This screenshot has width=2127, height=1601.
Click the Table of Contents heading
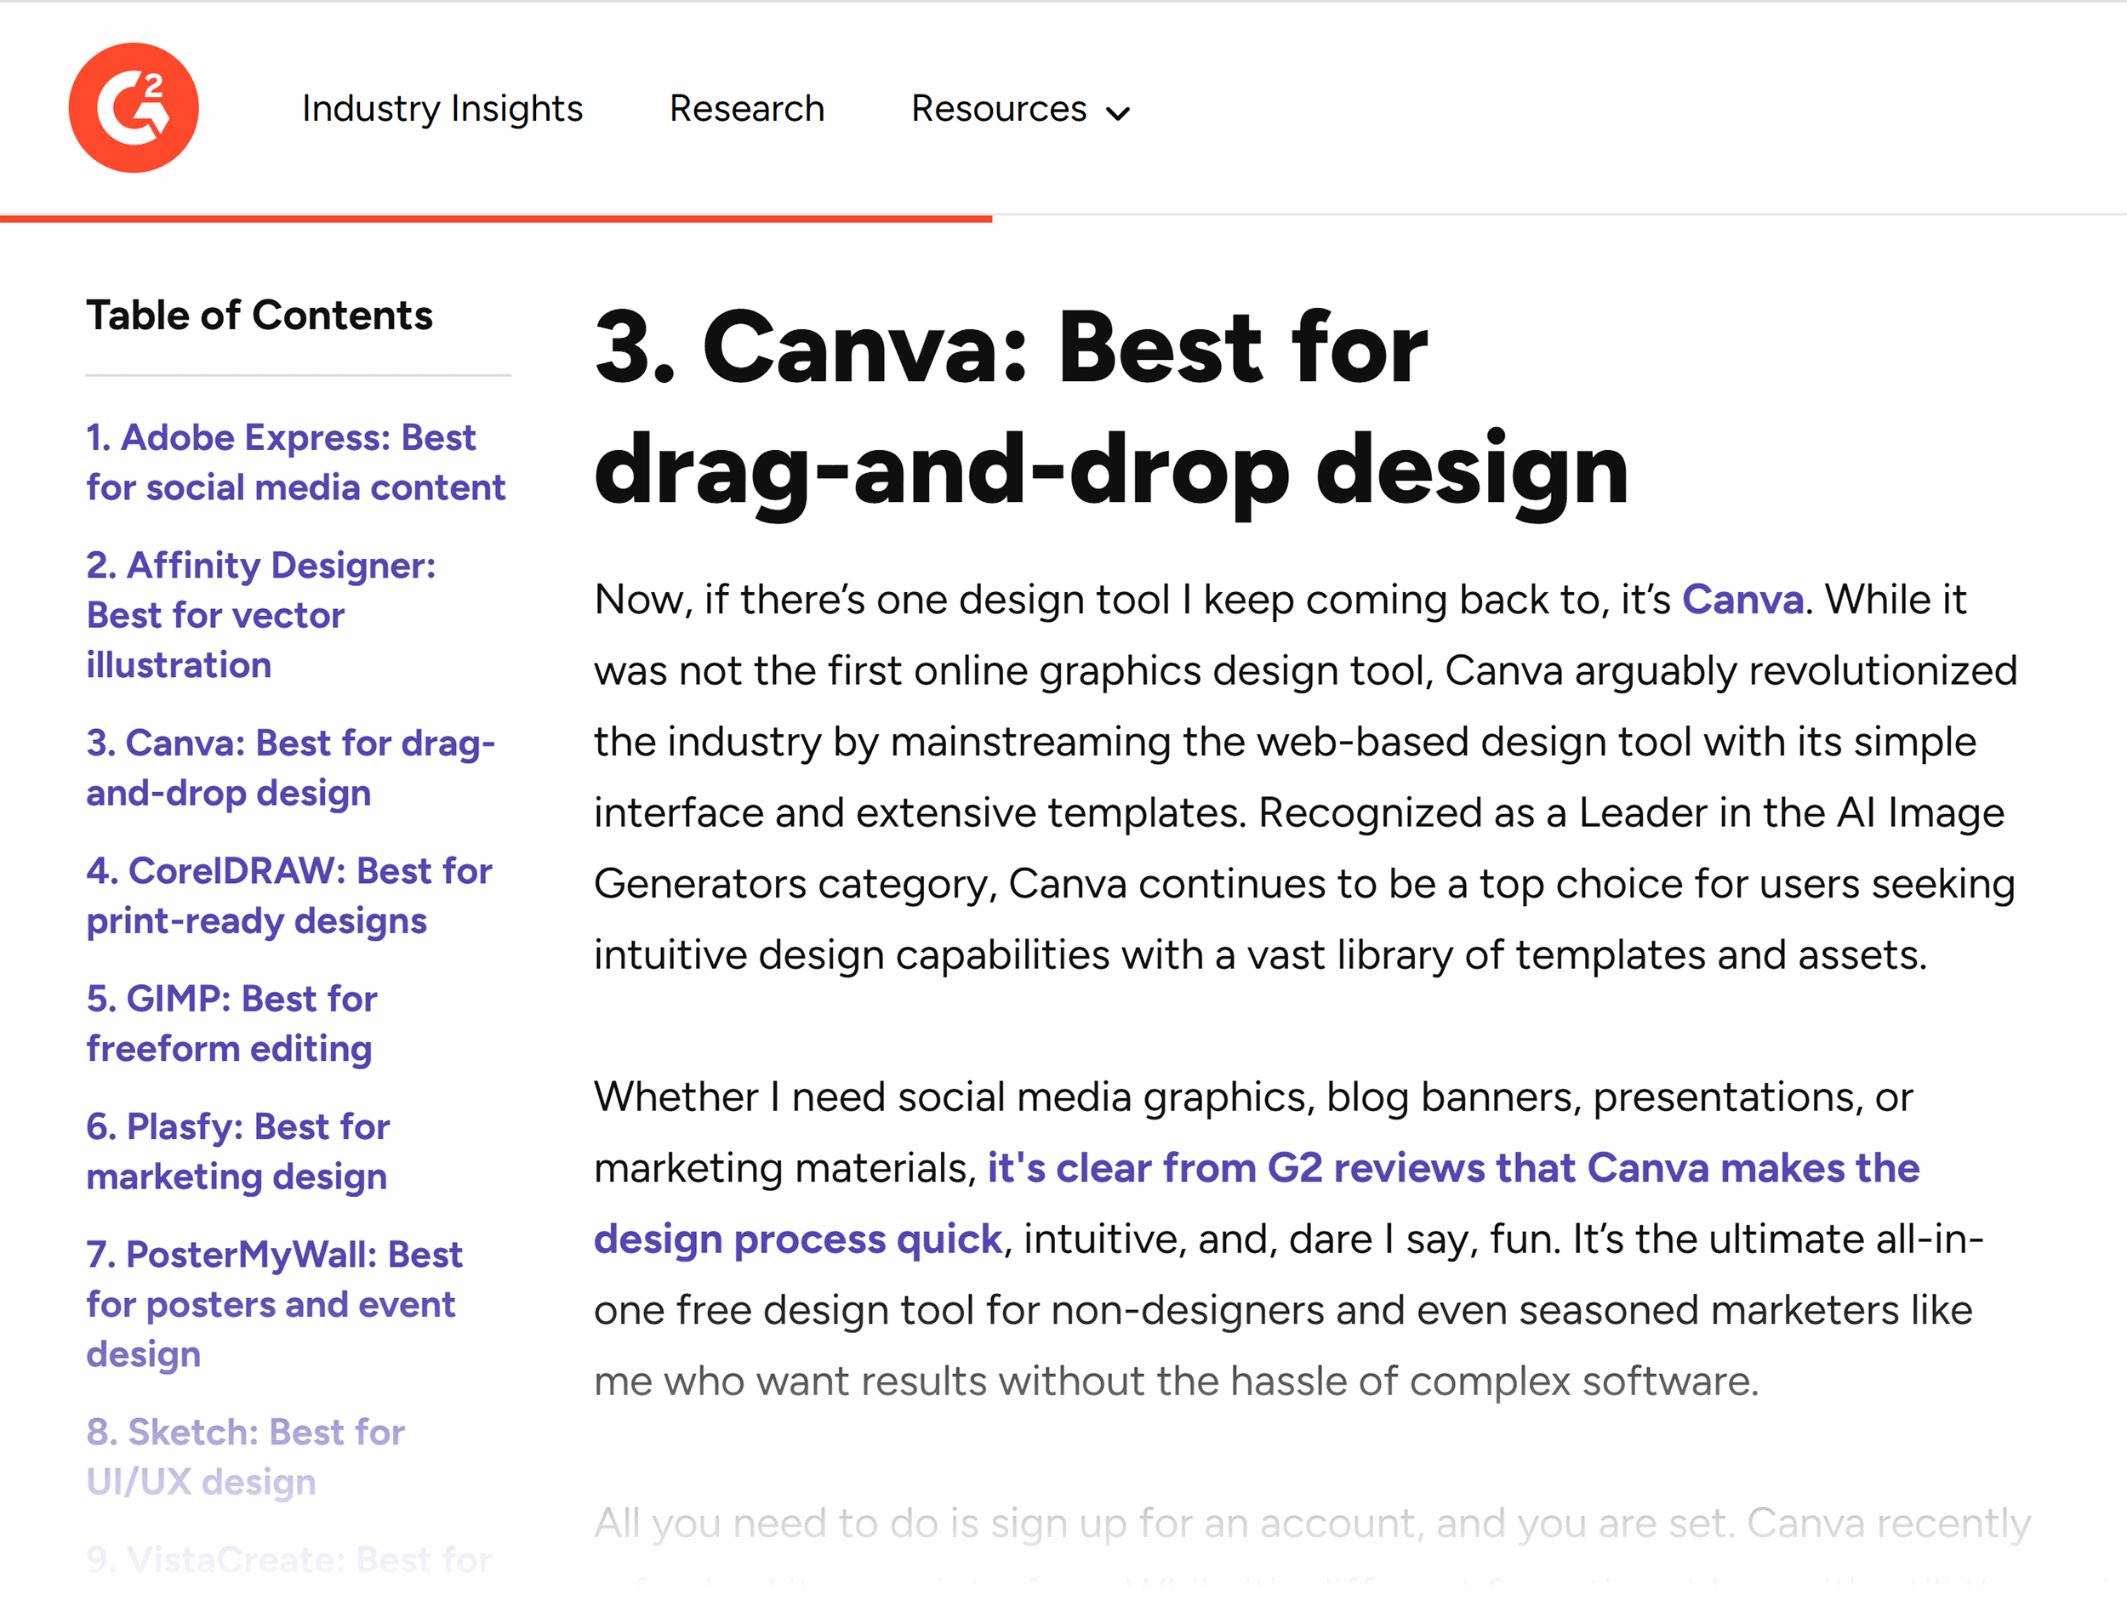coord(259,316)
